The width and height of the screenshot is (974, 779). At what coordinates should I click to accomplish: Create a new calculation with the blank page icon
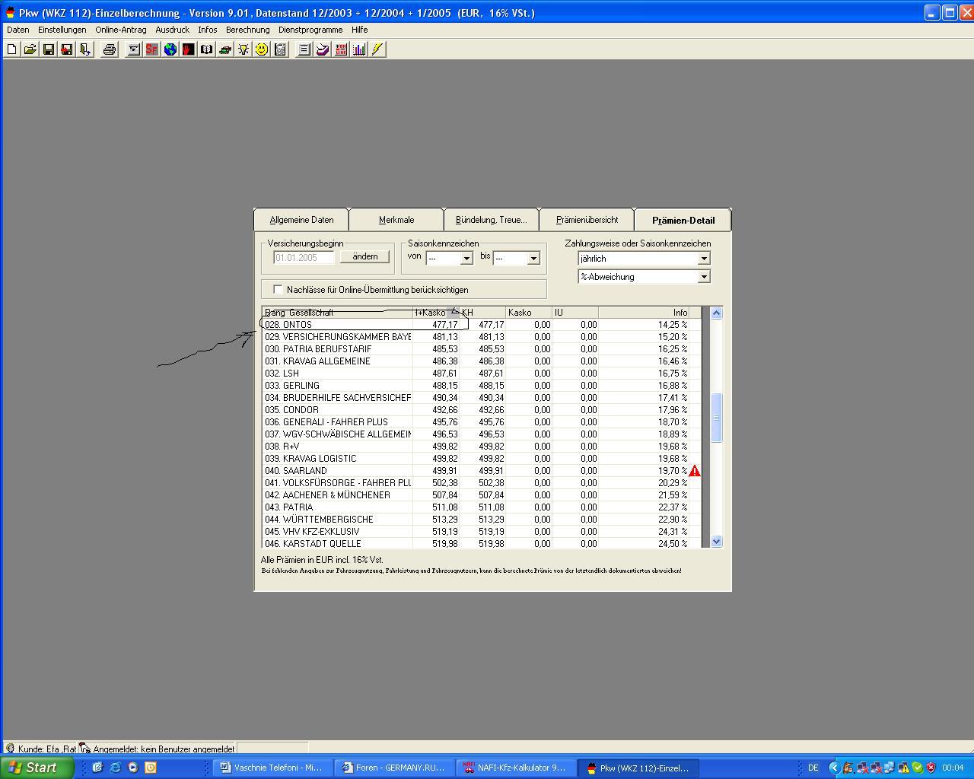pos(12,49)
